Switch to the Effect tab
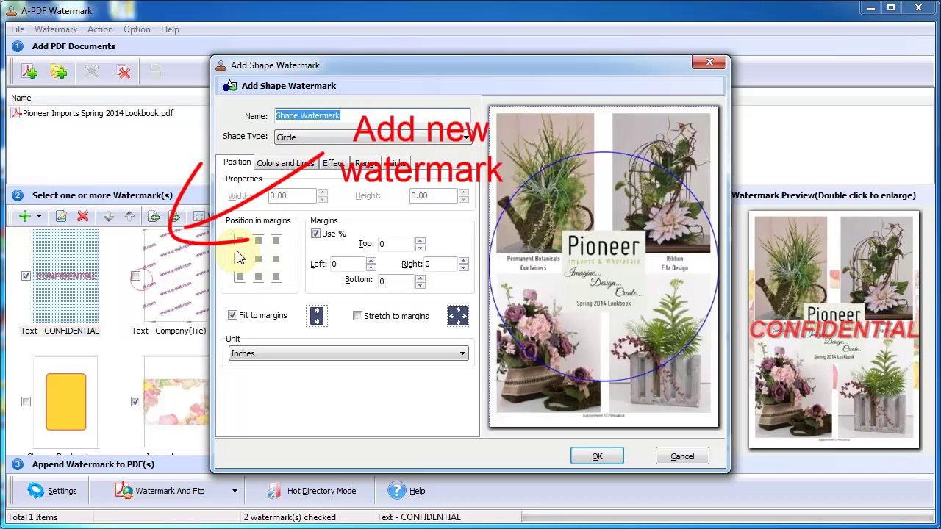Screen dimensions: 941x529 pyautogui.click(x=333, y=163)
